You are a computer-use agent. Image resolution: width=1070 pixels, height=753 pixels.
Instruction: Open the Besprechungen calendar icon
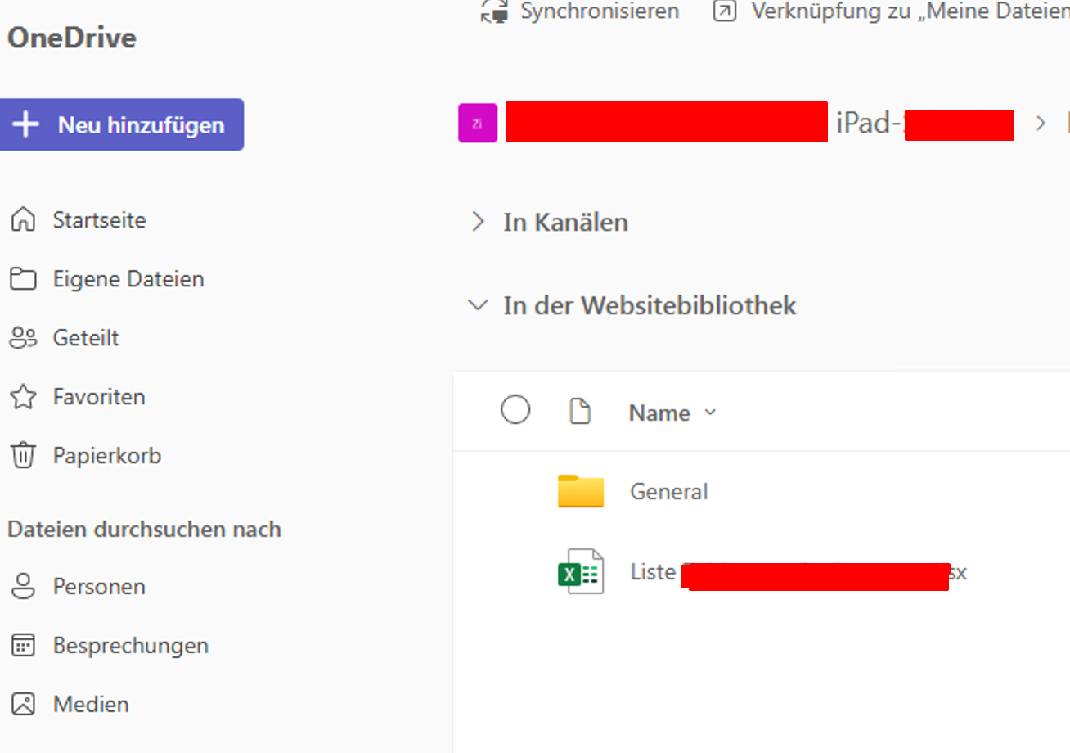(x=23, y=646)
